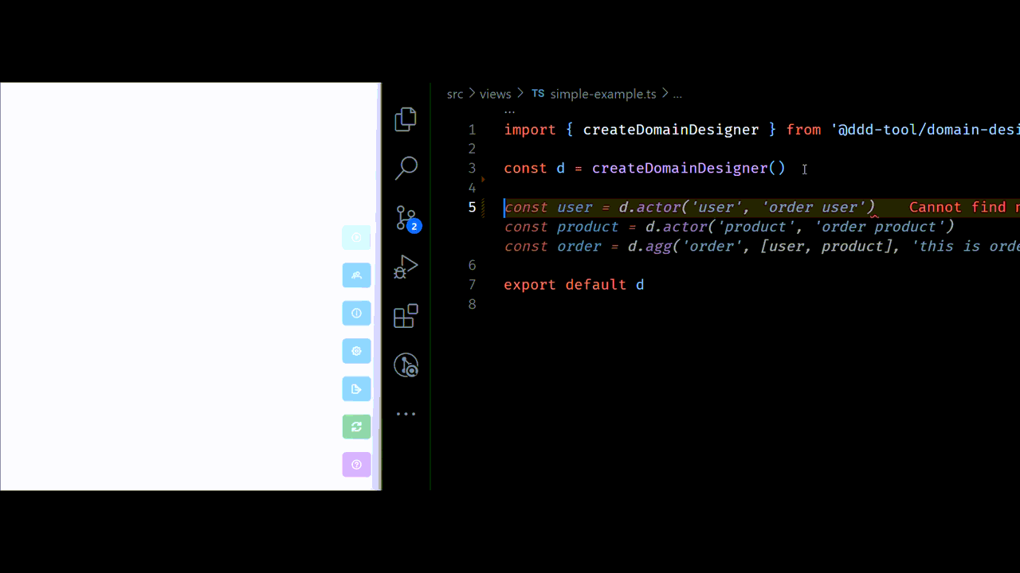Click the blue users group button
1020x573 pixels.
point(356,275)
